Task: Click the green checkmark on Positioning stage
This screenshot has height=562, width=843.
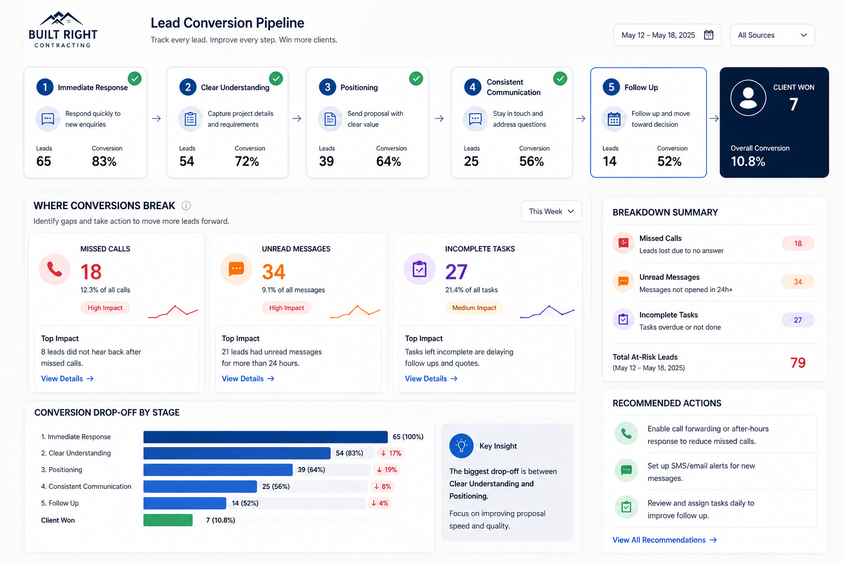Action: pyautogui.click(x=417, y=78)
